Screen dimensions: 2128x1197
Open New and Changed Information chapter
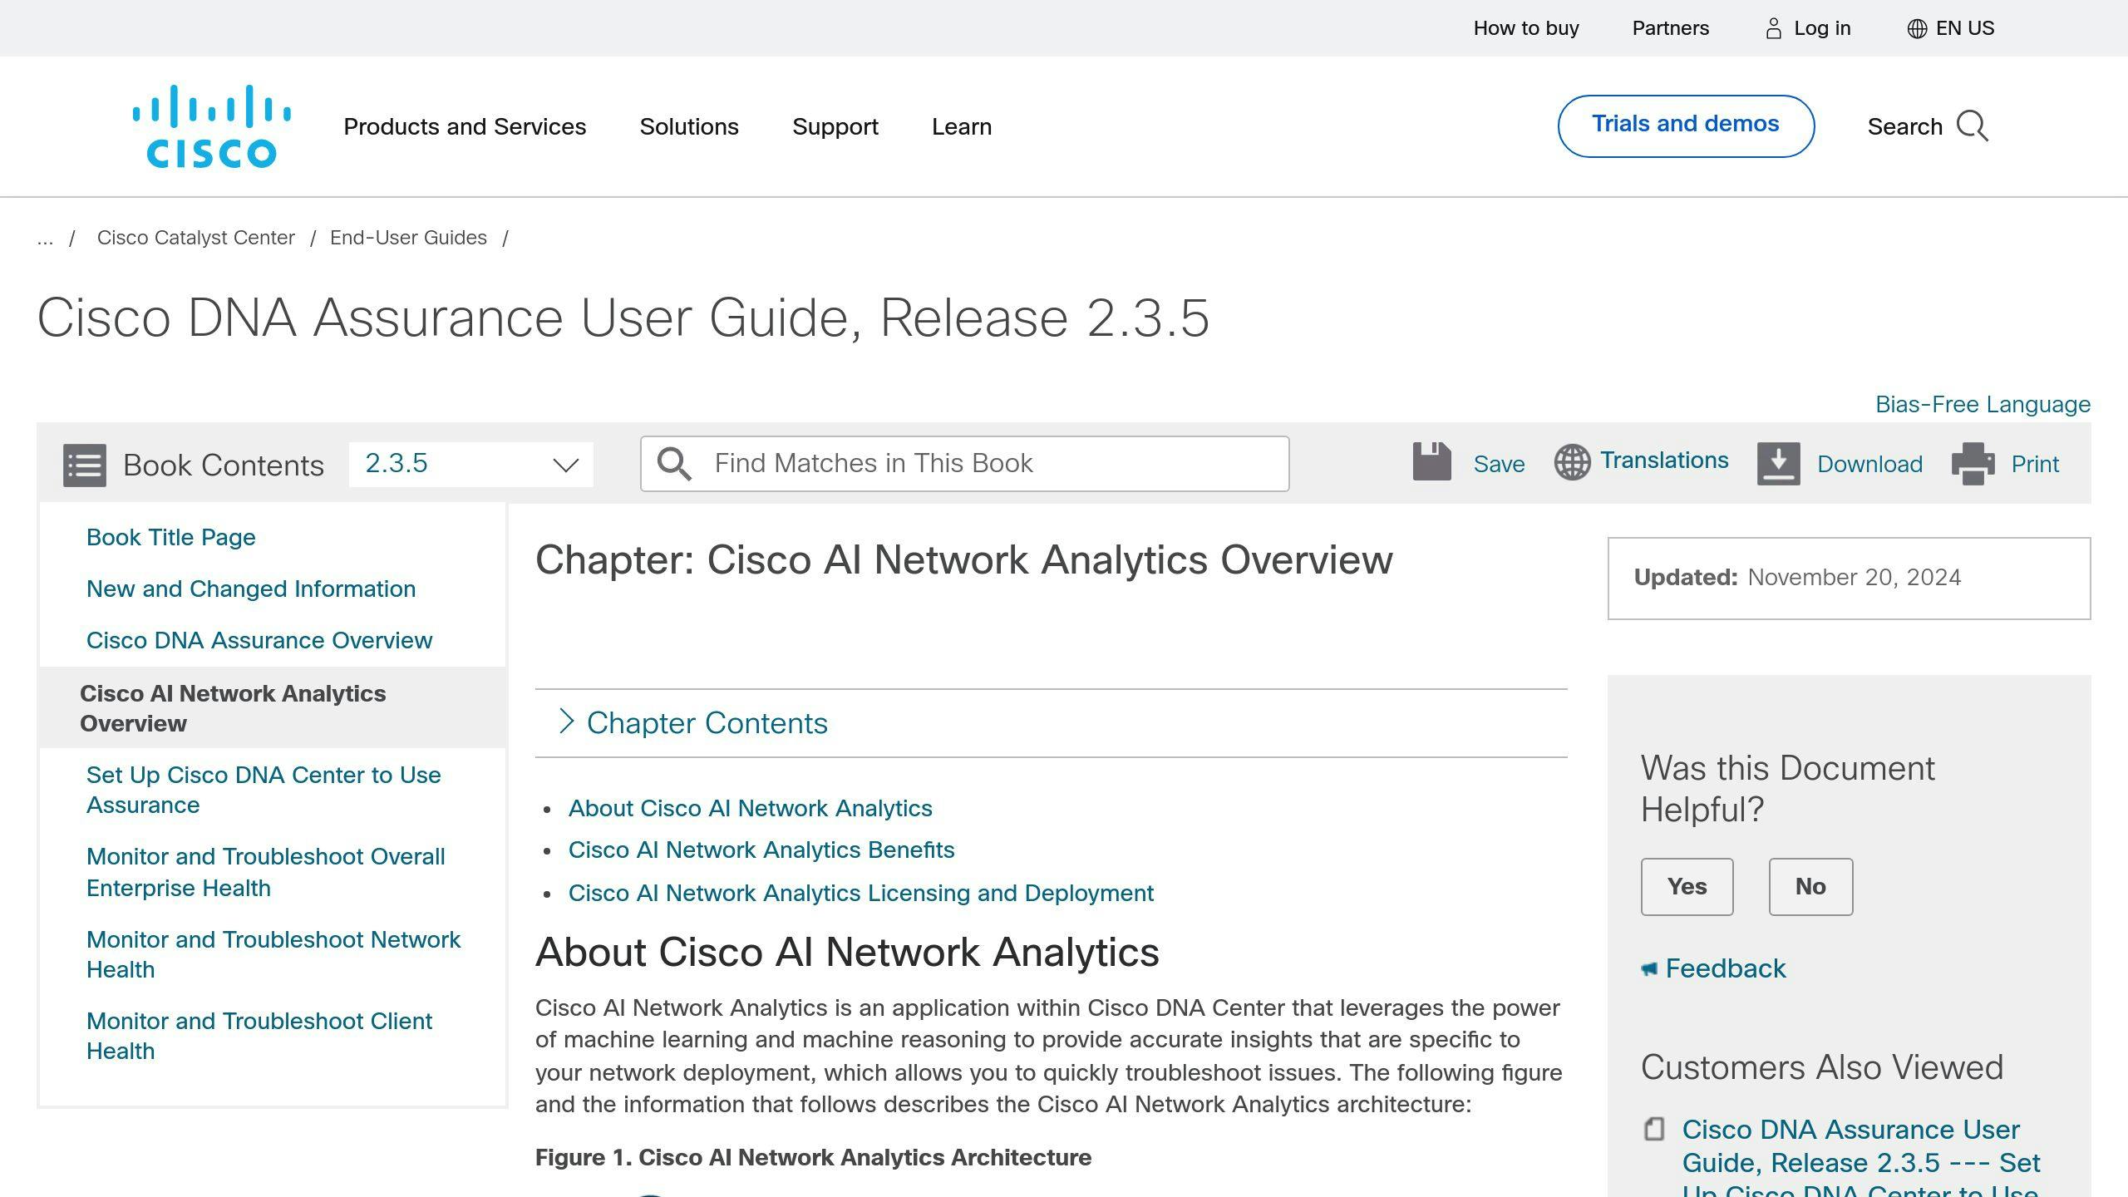click(x=251, y=589)
